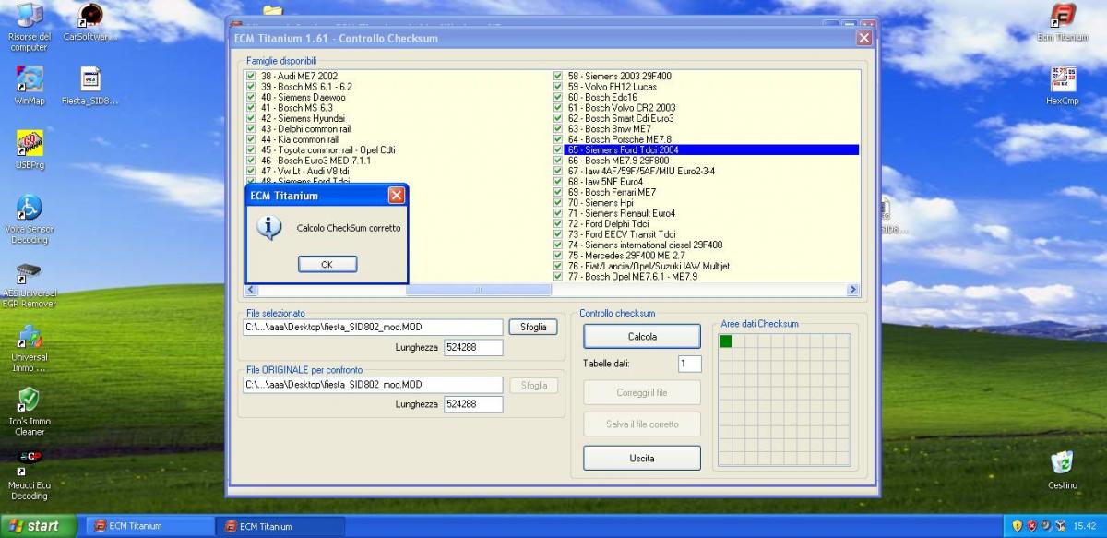The image size is (1107, 538).
Task: Select row 62 - Bosch Smart Cdi Euro3
Action: (620, 118)
